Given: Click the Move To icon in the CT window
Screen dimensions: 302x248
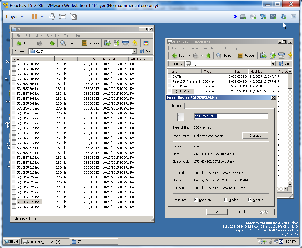Looking at the screenshot, I should tap(107, 43).
